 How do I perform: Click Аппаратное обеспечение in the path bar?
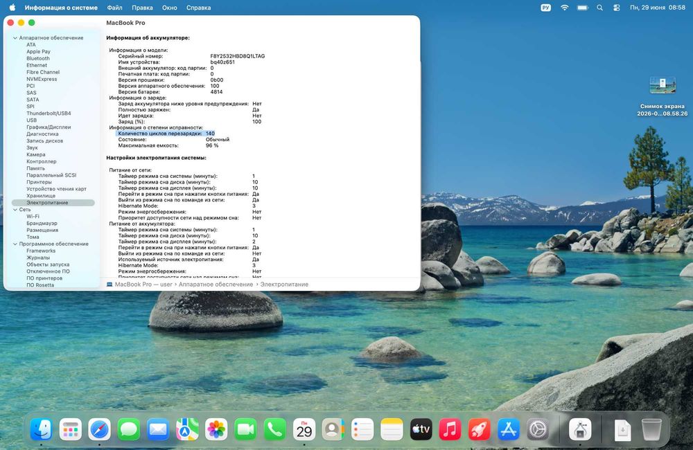pyautogui.click(x=216, y=285)
